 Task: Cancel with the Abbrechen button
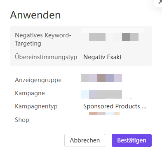point(85,140)
